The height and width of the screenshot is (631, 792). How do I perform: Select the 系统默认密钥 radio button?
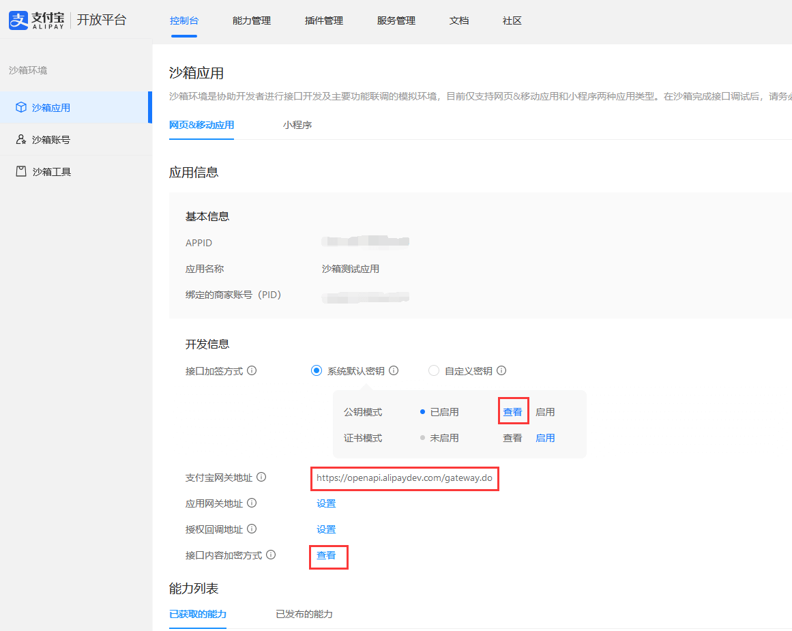click(317, 371)
